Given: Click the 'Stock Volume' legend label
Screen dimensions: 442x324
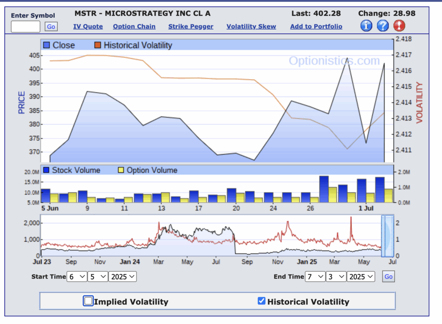Looking at the screenshot, I should click(76, 170).
